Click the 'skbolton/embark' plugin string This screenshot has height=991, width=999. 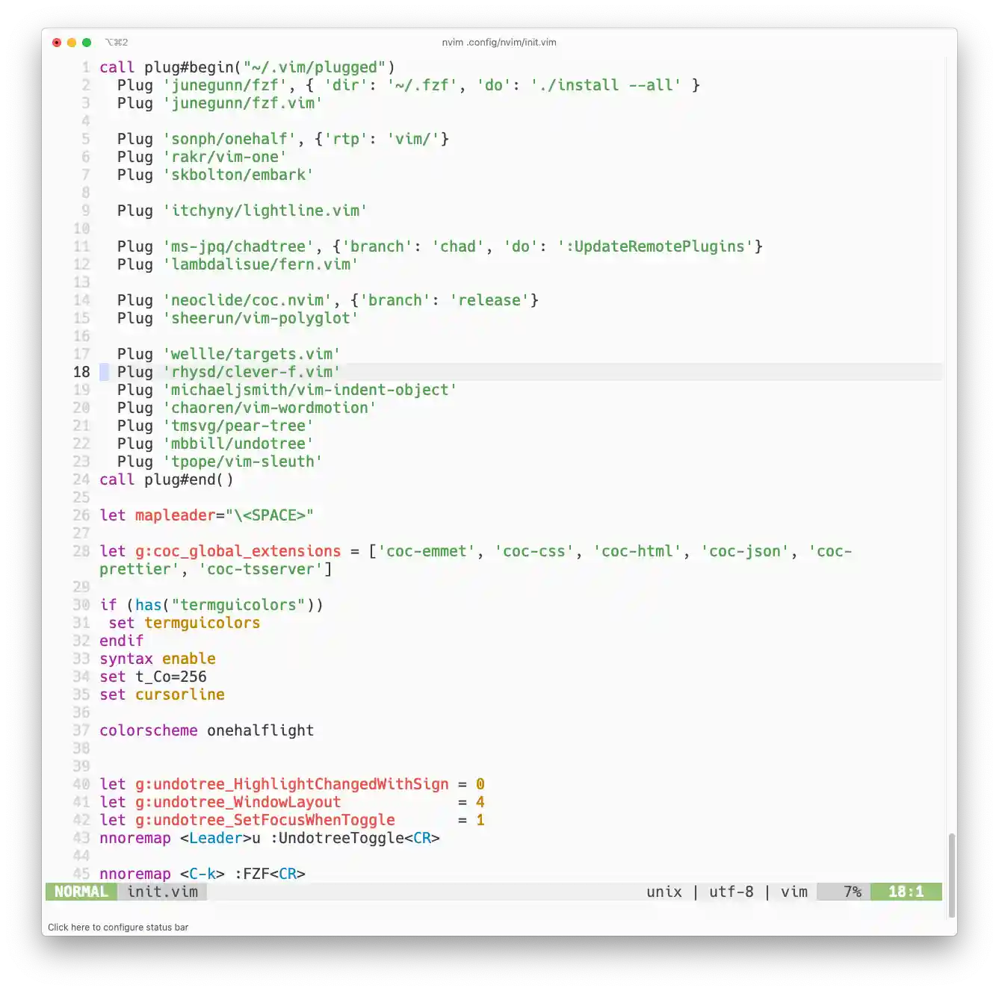pos(238,175)
